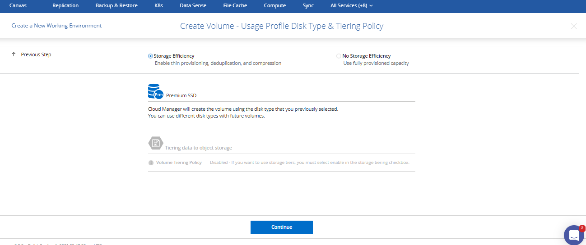Open the Canvas tab
The width and height of the screenshot is (586, 245).
[18, 6]
